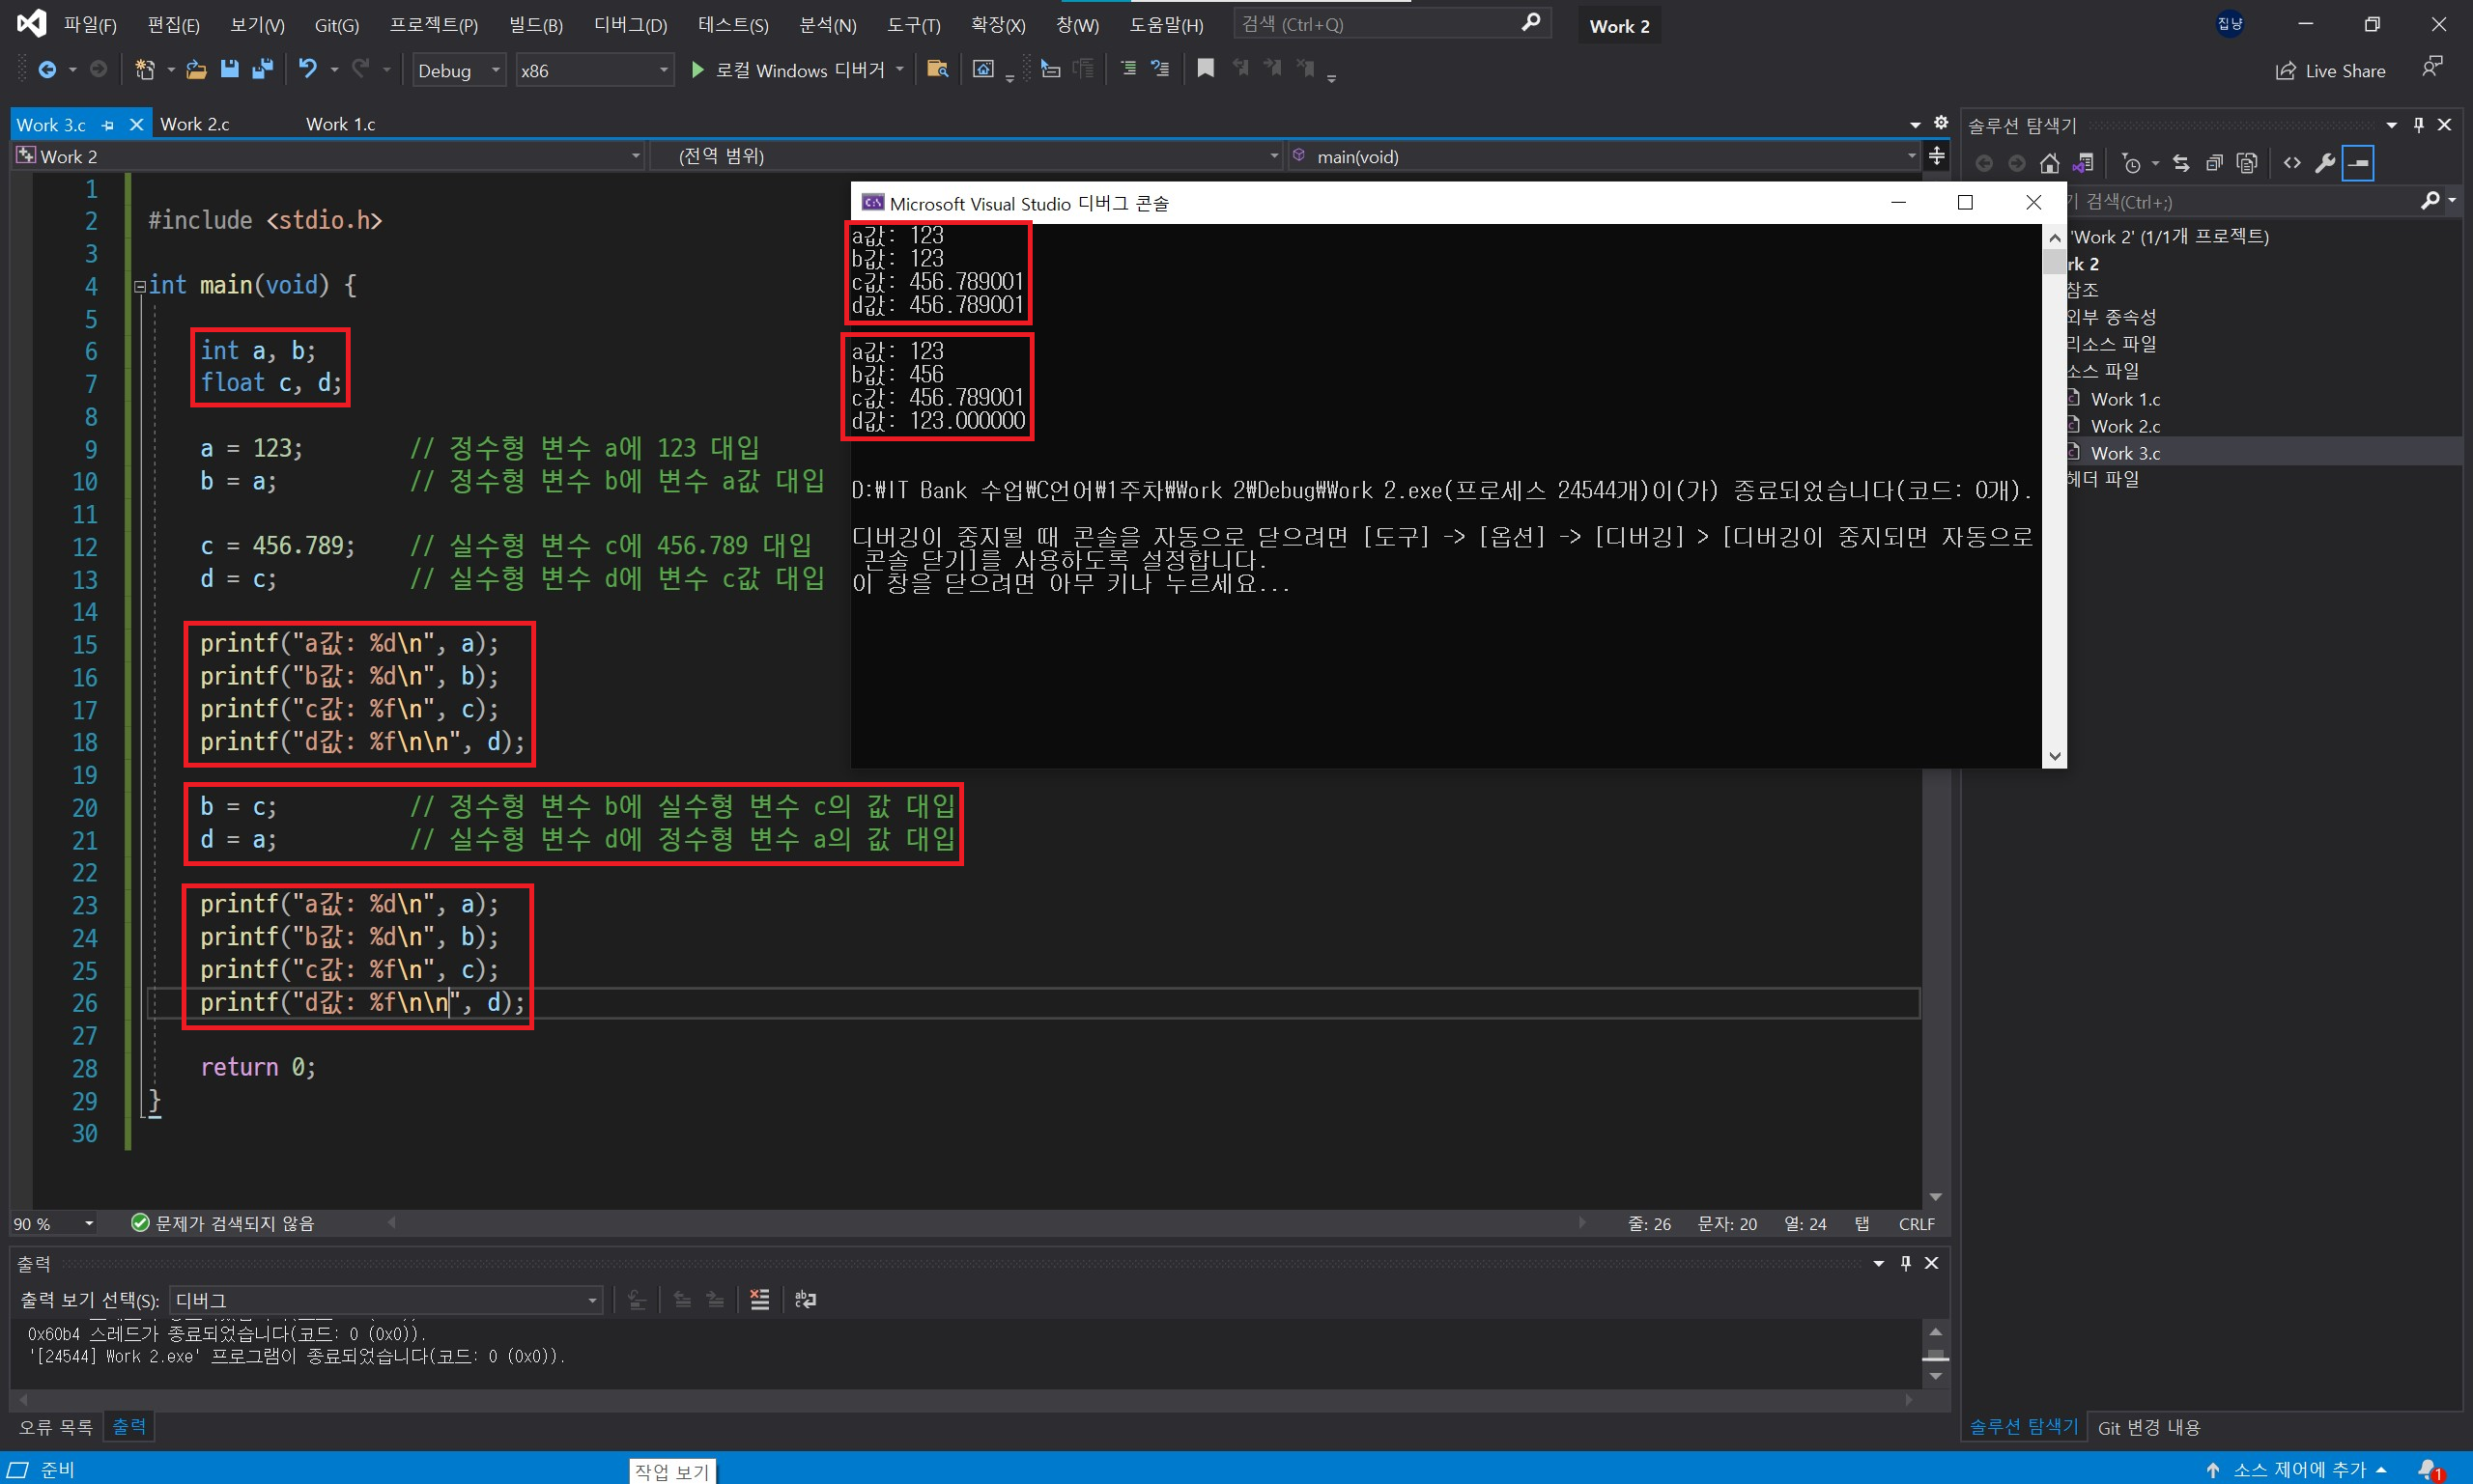2473x1484 pixels.
Task: Collapse the main function fold marker
Action: tap(140, 286)
